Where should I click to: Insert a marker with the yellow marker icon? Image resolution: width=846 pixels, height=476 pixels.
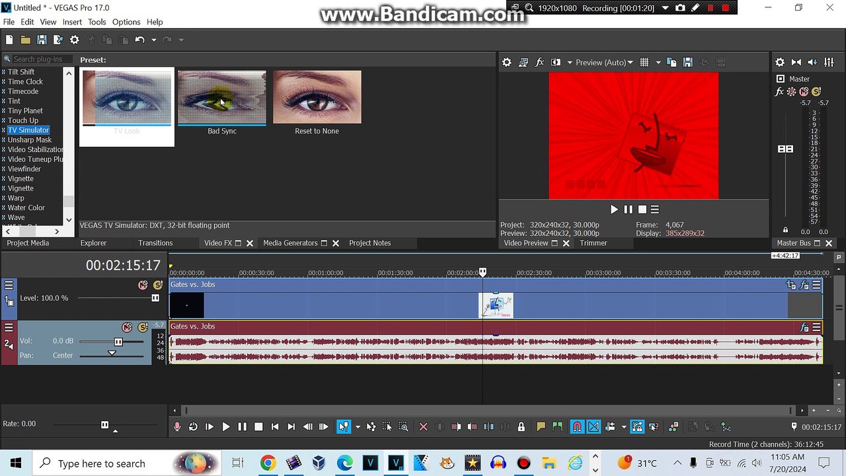coord(541,427)
